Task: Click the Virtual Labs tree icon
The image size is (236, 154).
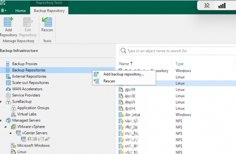Action: coord(13,114)
